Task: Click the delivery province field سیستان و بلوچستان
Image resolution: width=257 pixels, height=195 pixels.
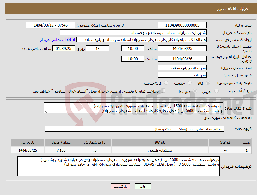Action: (182, 67)
